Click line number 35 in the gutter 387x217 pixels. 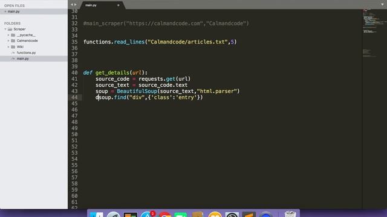pos(74,42)
